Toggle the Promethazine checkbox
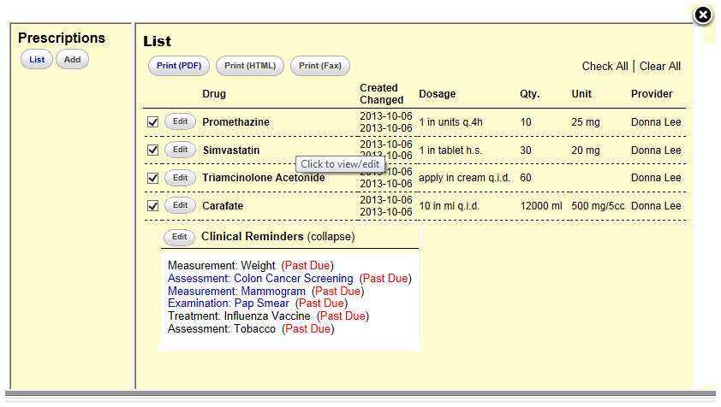The height and width of the screenshot is (407, 721). point(153,122)
